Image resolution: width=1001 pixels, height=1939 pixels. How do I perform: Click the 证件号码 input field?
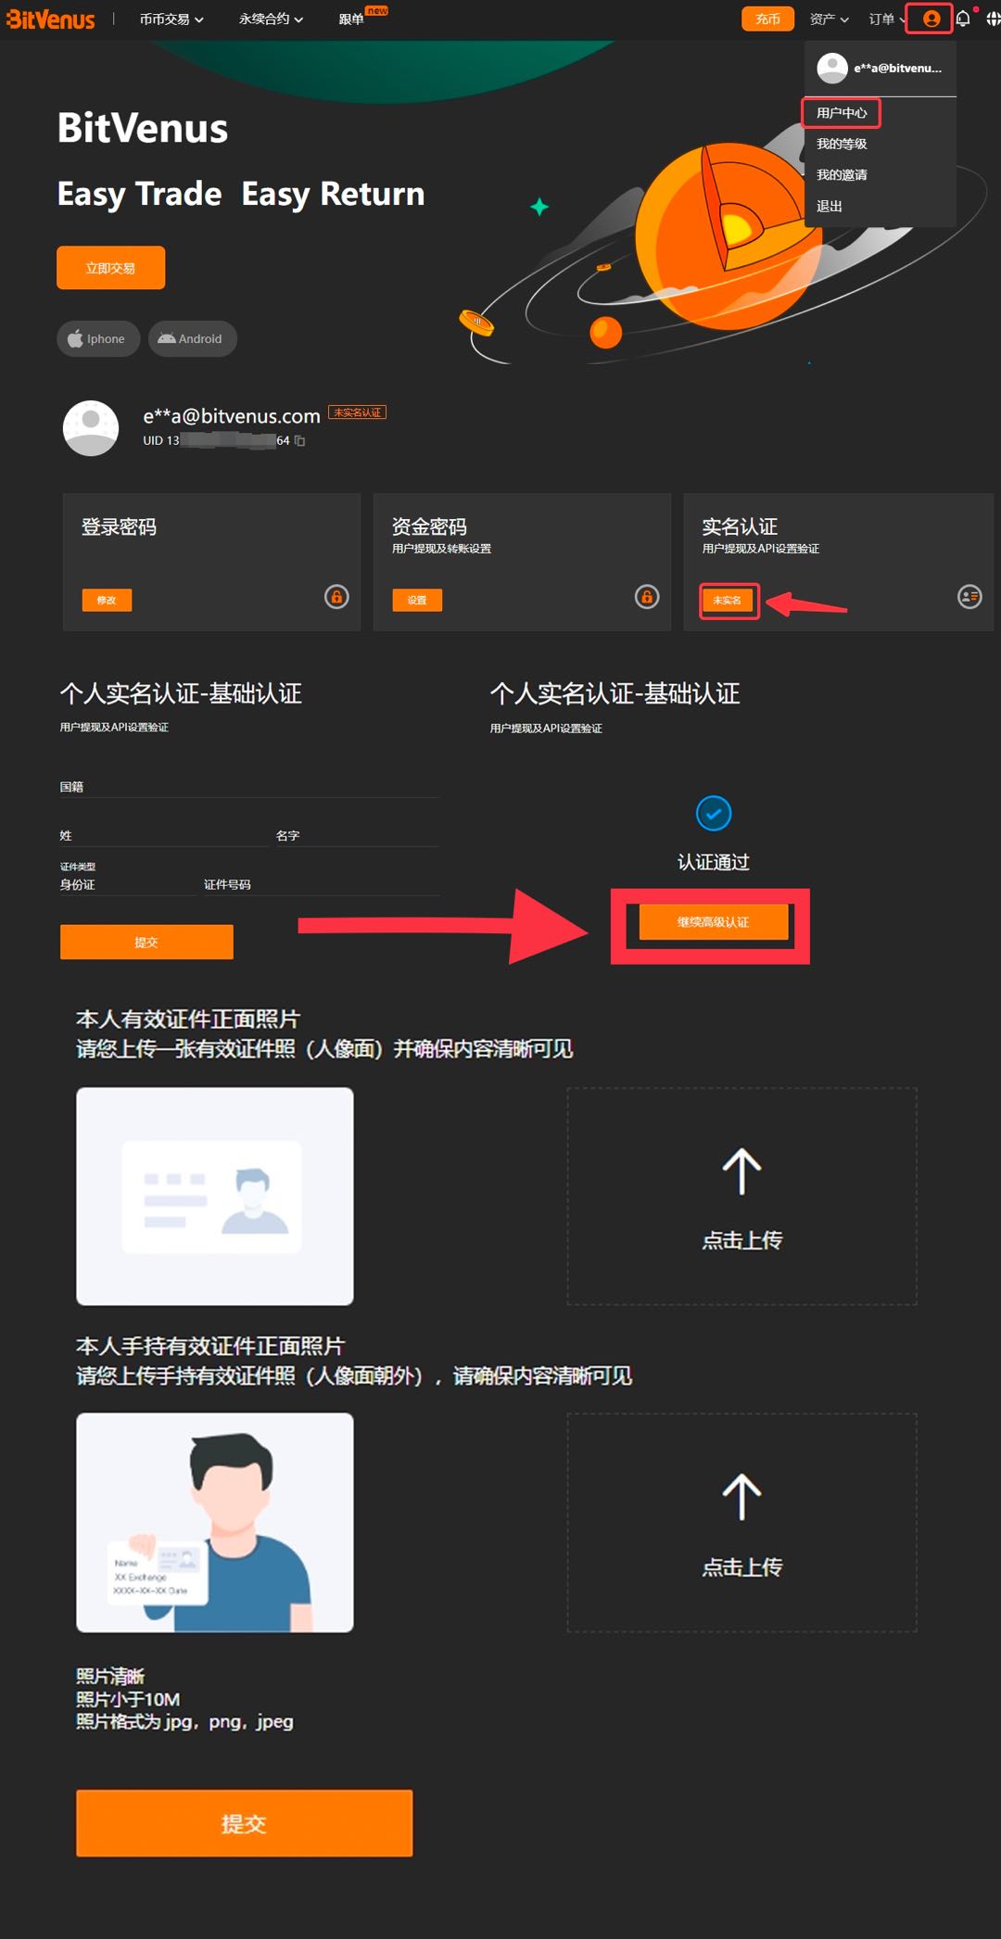pyautogui.click(x=322, y=884)
